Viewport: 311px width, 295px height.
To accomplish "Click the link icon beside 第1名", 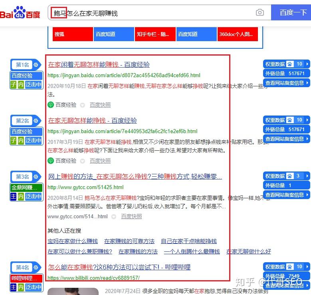I will [x=36, y=65].
